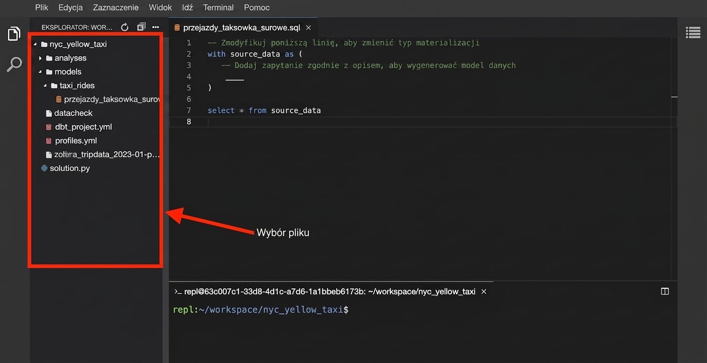
Task: Open the tripdata_2023-01 file in explorer
Action: tap(107, 154)
